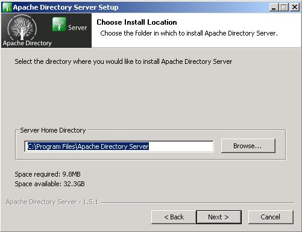Click the green Server tree icon

(x=59, y=24)
